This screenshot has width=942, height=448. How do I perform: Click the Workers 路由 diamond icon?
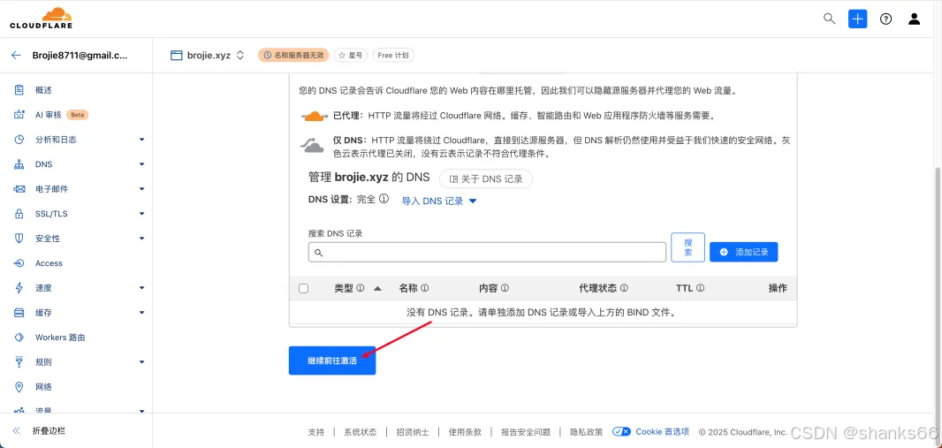[19, 338]
